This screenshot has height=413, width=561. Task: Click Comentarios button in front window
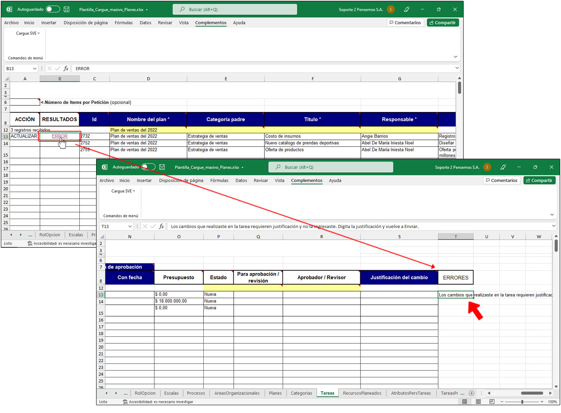(x=501, y=180)
